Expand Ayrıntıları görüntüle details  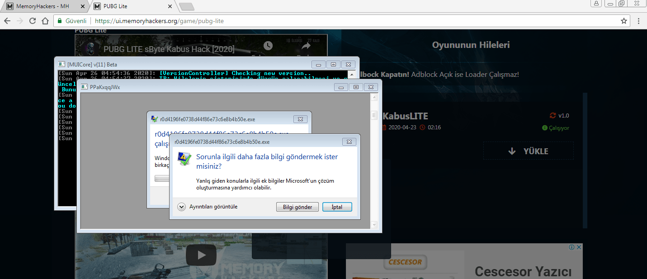(x=208, y=207)
